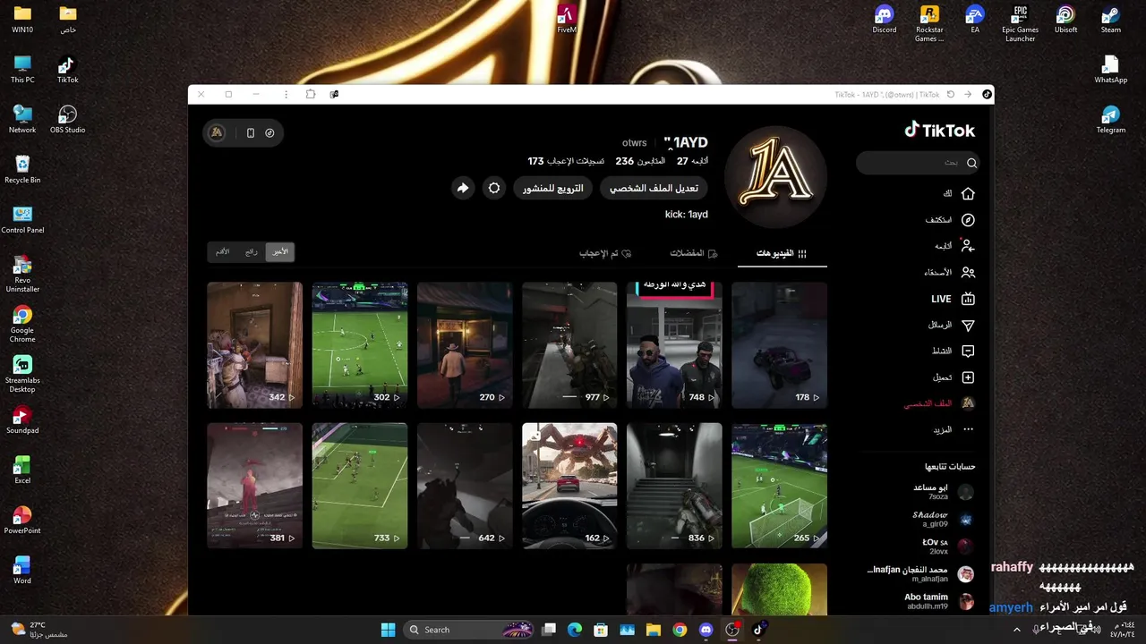This screenshot has height=644, width=1146.
Task: Click the Upload plus icon
Action: (x=968, y=377)
